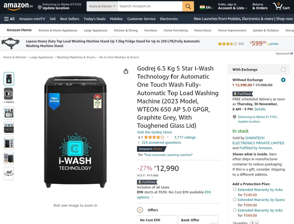This screenshot has width=294, height=224.
Task: Check Extended Warranty by Quess for ₹399
Action: 235,199
